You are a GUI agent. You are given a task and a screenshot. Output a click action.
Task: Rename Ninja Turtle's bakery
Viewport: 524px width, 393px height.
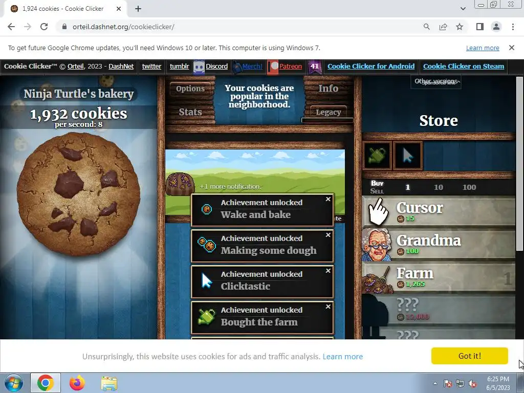tap(78, 94)
